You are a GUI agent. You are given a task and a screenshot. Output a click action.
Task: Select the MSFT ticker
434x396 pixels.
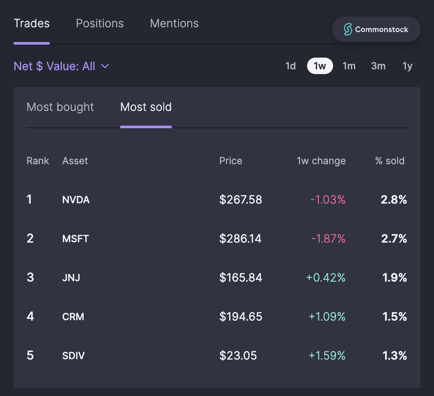pyautogui.click(x=75, y=239)
